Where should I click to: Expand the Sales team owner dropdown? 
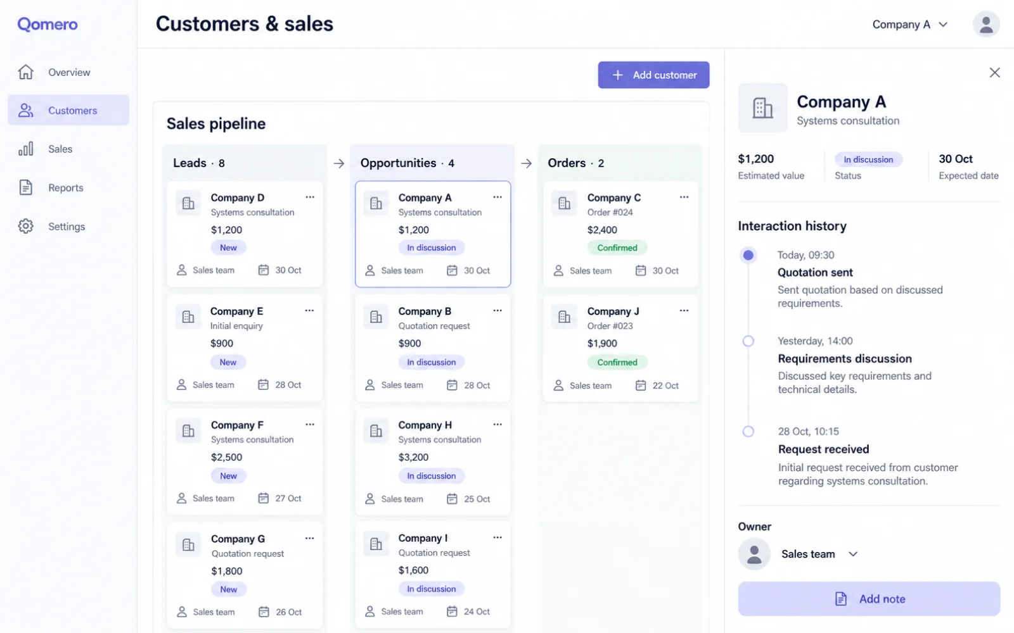coord(820,554)
